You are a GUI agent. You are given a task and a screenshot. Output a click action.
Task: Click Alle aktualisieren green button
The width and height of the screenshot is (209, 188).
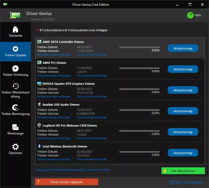click(x=183, y=171)
